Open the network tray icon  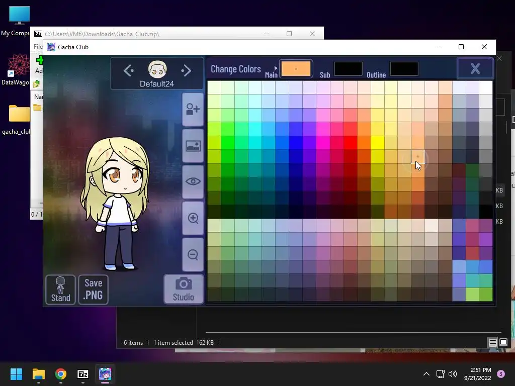click(440, 374)
